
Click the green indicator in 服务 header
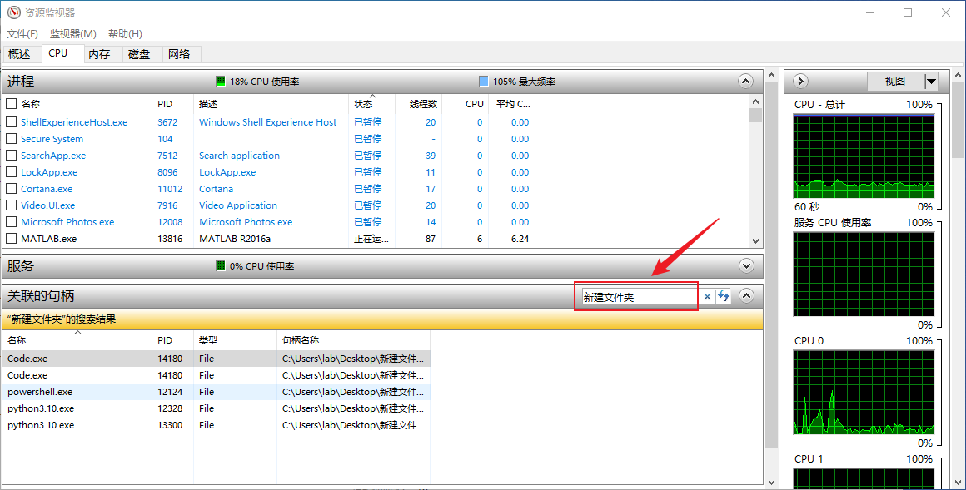(221, 266)
